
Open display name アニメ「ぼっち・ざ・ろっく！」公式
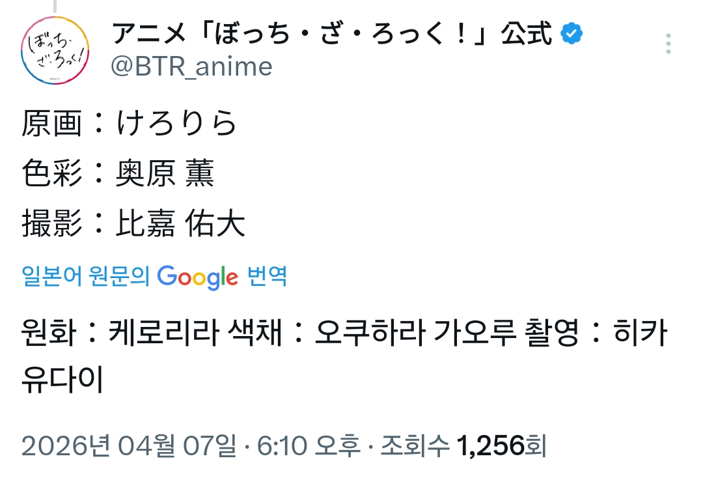332,34
